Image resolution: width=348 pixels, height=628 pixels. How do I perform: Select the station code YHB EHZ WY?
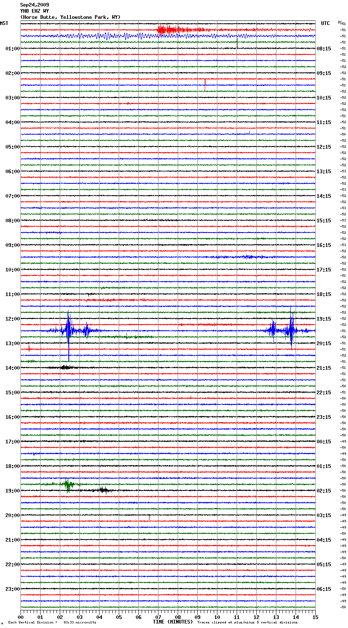tap(34, 11)
